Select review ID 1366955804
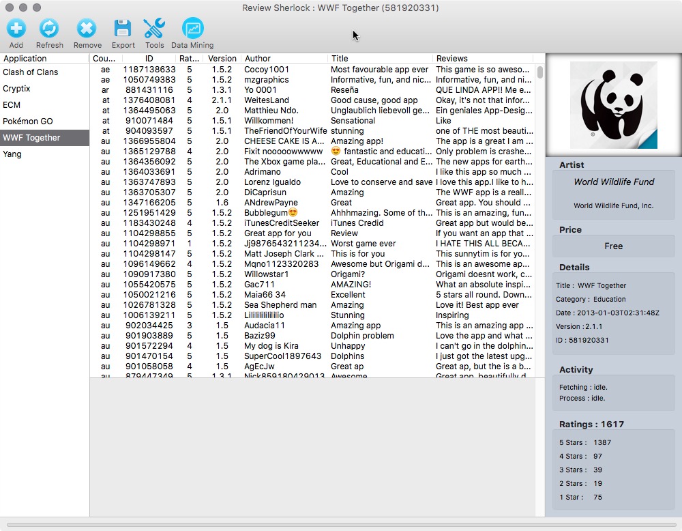The height and width of the screenshot is (531, 682). (x=312, y=141)
